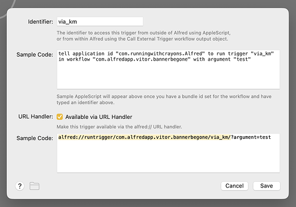This screenshot has width=296, height=207.
Task: Click inside the AppleScript sample code box
Action: pyautogui.click(x=168, y=69)
